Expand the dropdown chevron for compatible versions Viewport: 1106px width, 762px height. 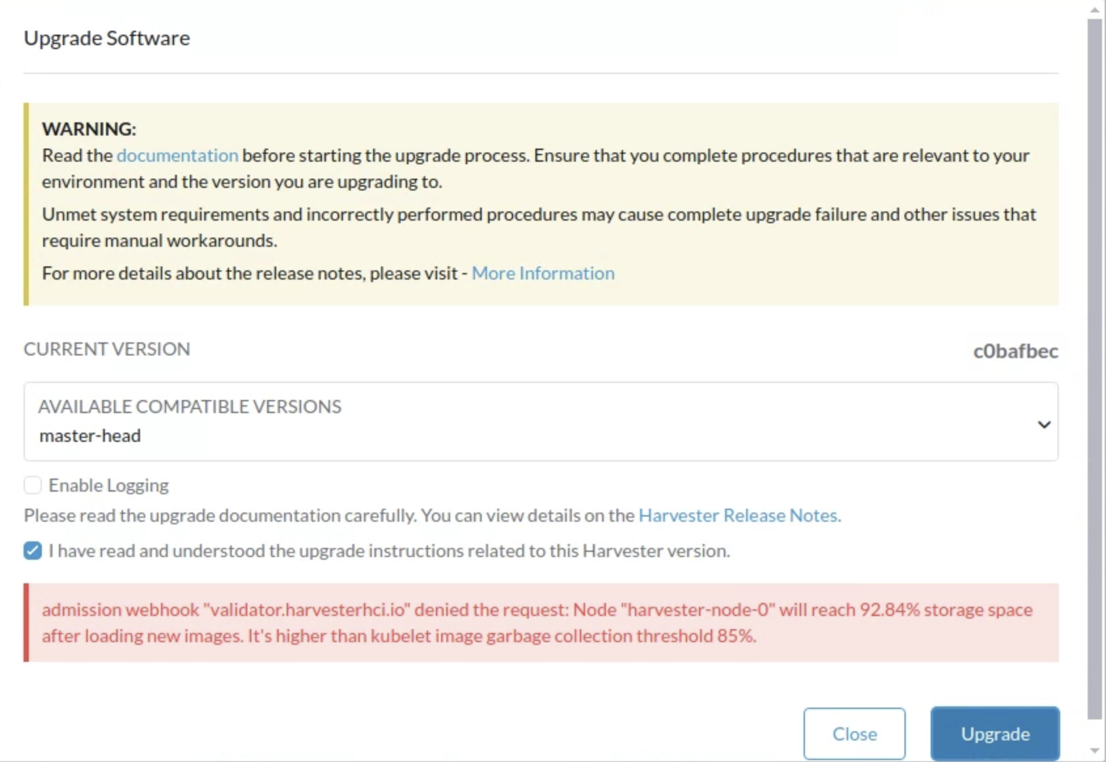[1044, 425]
